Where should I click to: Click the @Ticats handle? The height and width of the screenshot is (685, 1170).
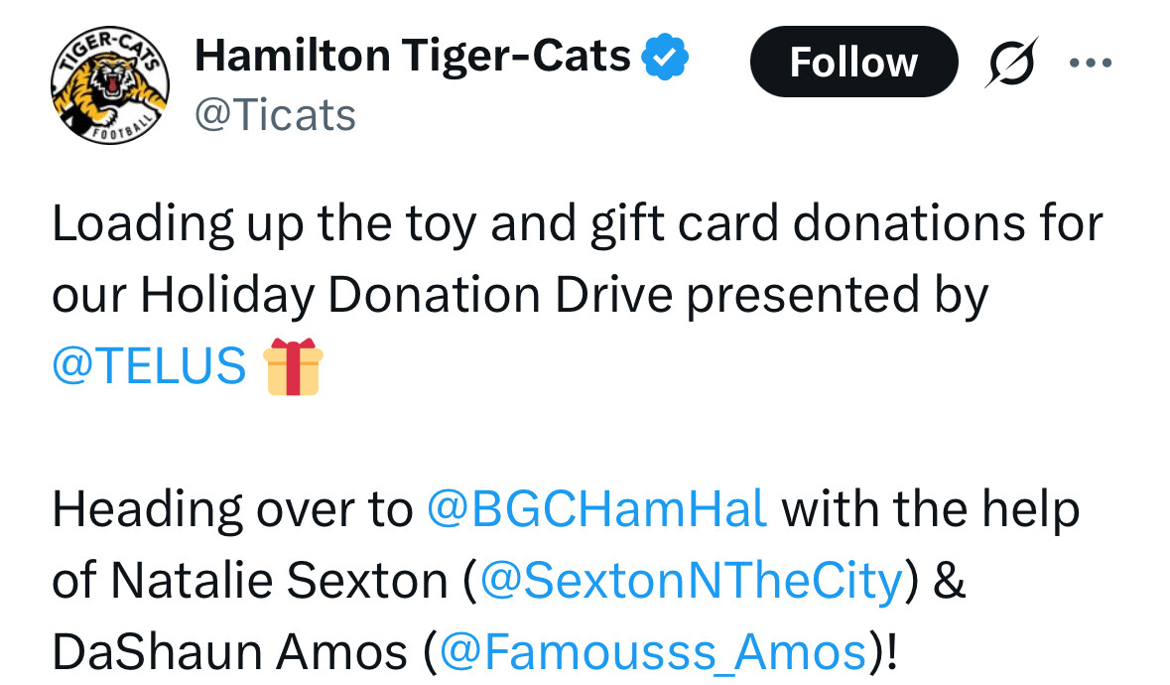coord(275,115)
